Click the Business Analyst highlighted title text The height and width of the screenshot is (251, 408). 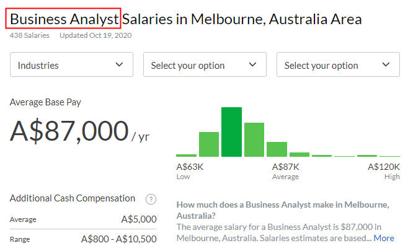[64, 19]
